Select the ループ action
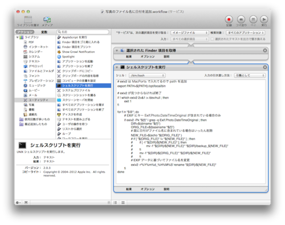 point(67,134)
